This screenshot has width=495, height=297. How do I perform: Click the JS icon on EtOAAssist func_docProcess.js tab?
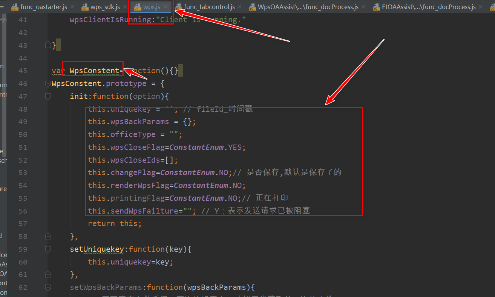[376, 7]
